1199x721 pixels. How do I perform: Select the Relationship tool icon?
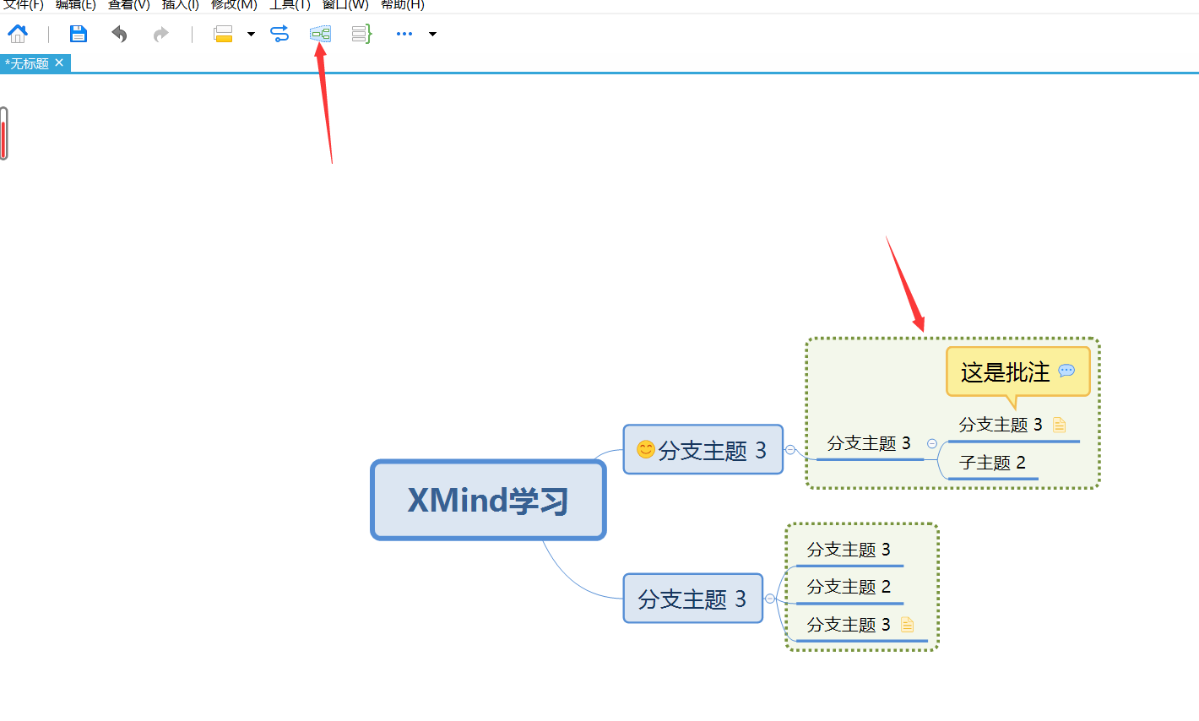pos(279,34)
